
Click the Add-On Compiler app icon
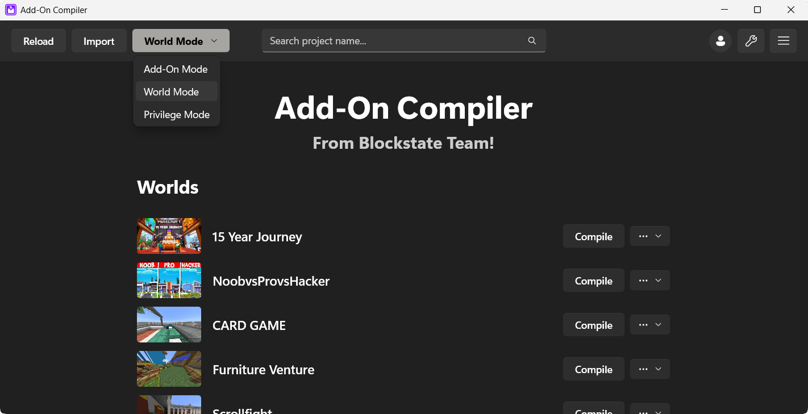10,10
